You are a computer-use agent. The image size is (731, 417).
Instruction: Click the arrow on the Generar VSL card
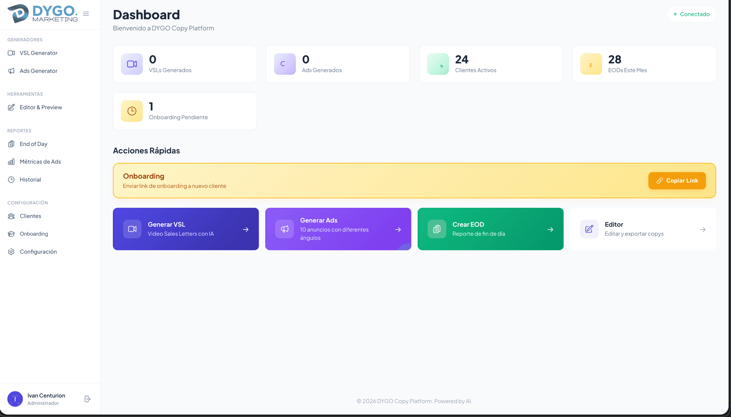click(x=246, y=230)
